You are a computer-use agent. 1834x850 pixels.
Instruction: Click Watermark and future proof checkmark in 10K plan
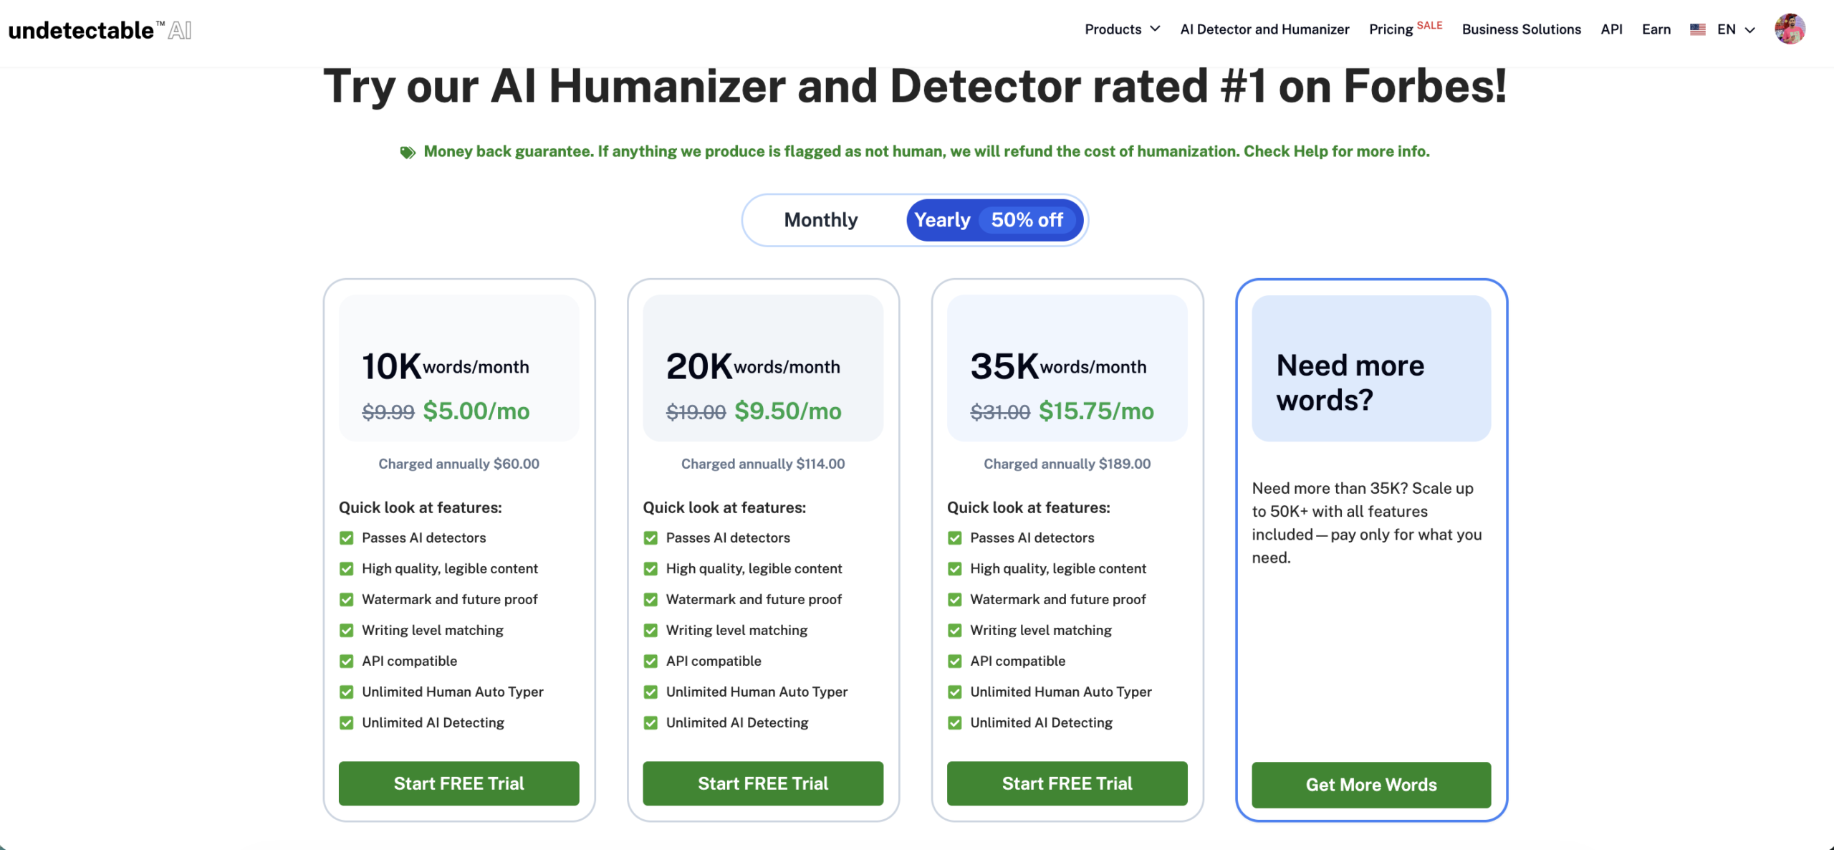[346, 600]
